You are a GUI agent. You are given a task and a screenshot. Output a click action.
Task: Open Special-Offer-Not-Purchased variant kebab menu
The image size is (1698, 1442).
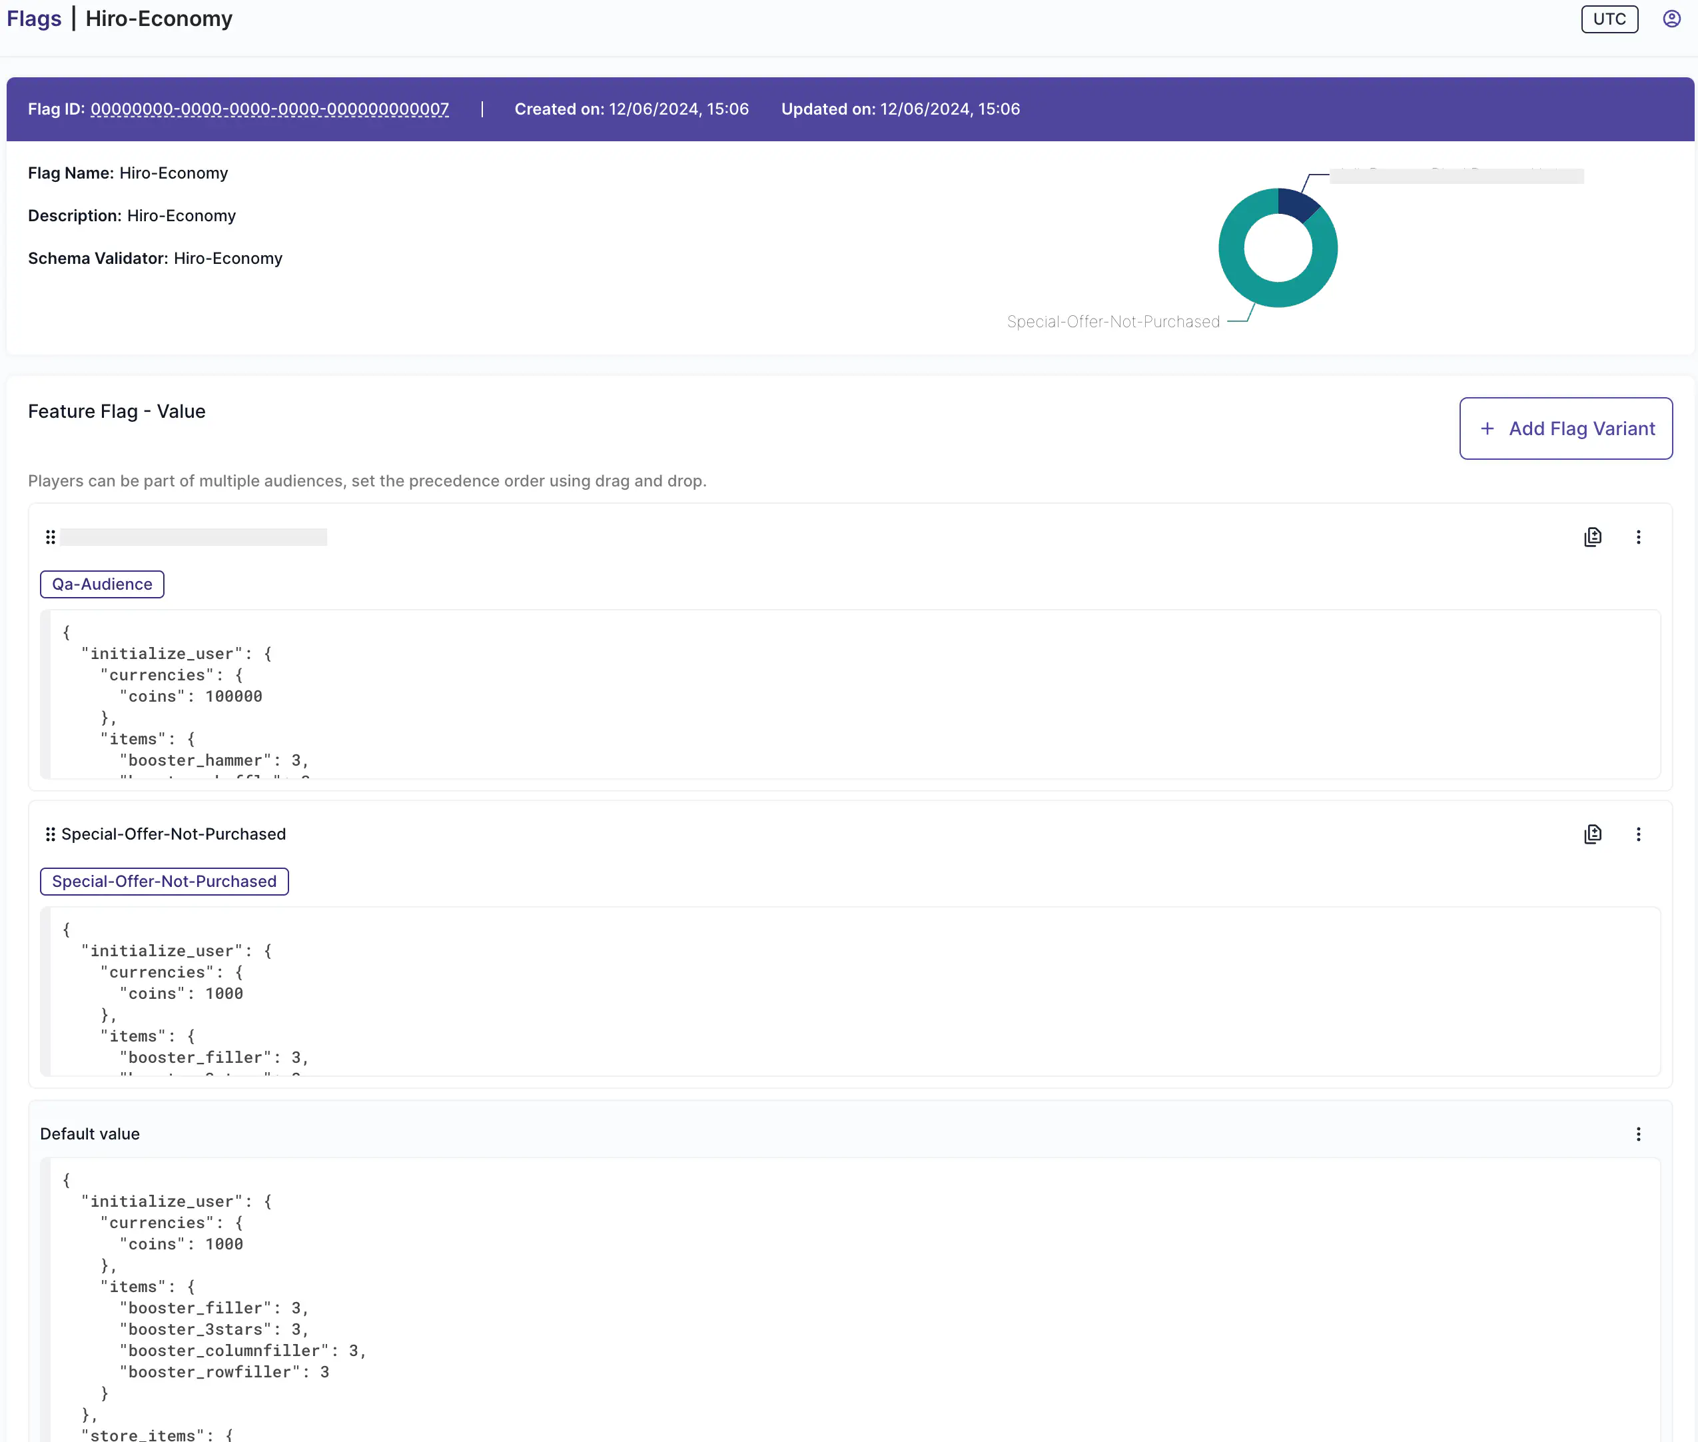tap(1637, 834)
